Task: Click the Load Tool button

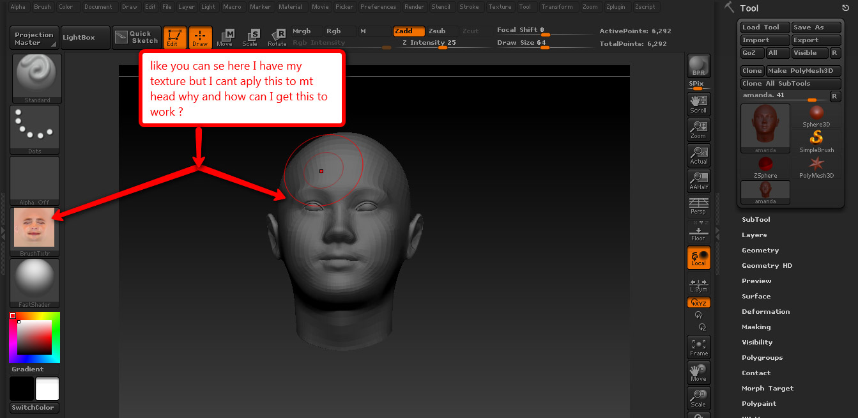Action: coord(764,27)
